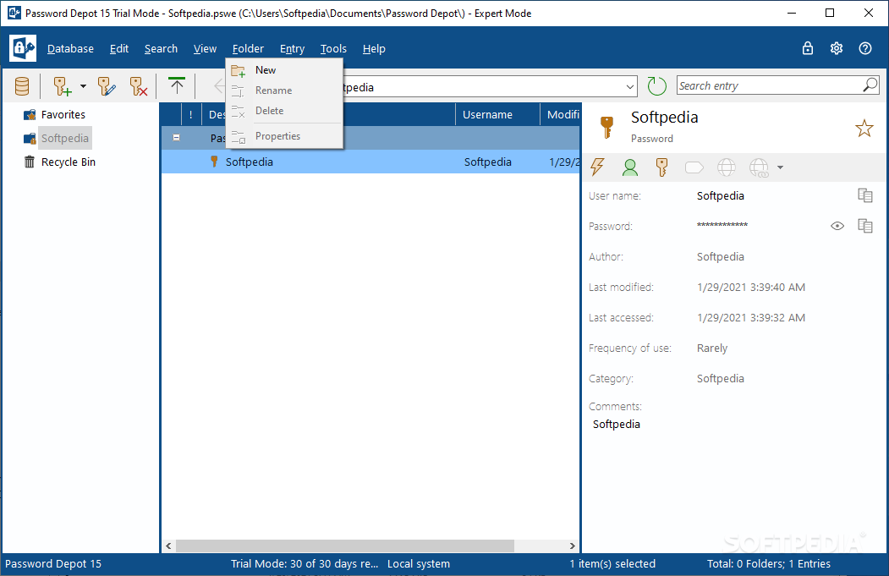Viewport: 889px width, 576px height.
Task: Open the View menu
Action: 205,49
